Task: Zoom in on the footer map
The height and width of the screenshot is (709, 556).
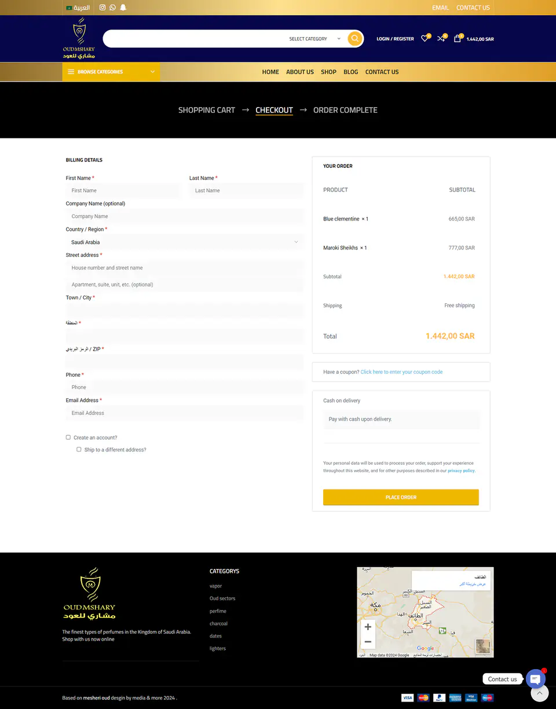Action: click(368, 627)
